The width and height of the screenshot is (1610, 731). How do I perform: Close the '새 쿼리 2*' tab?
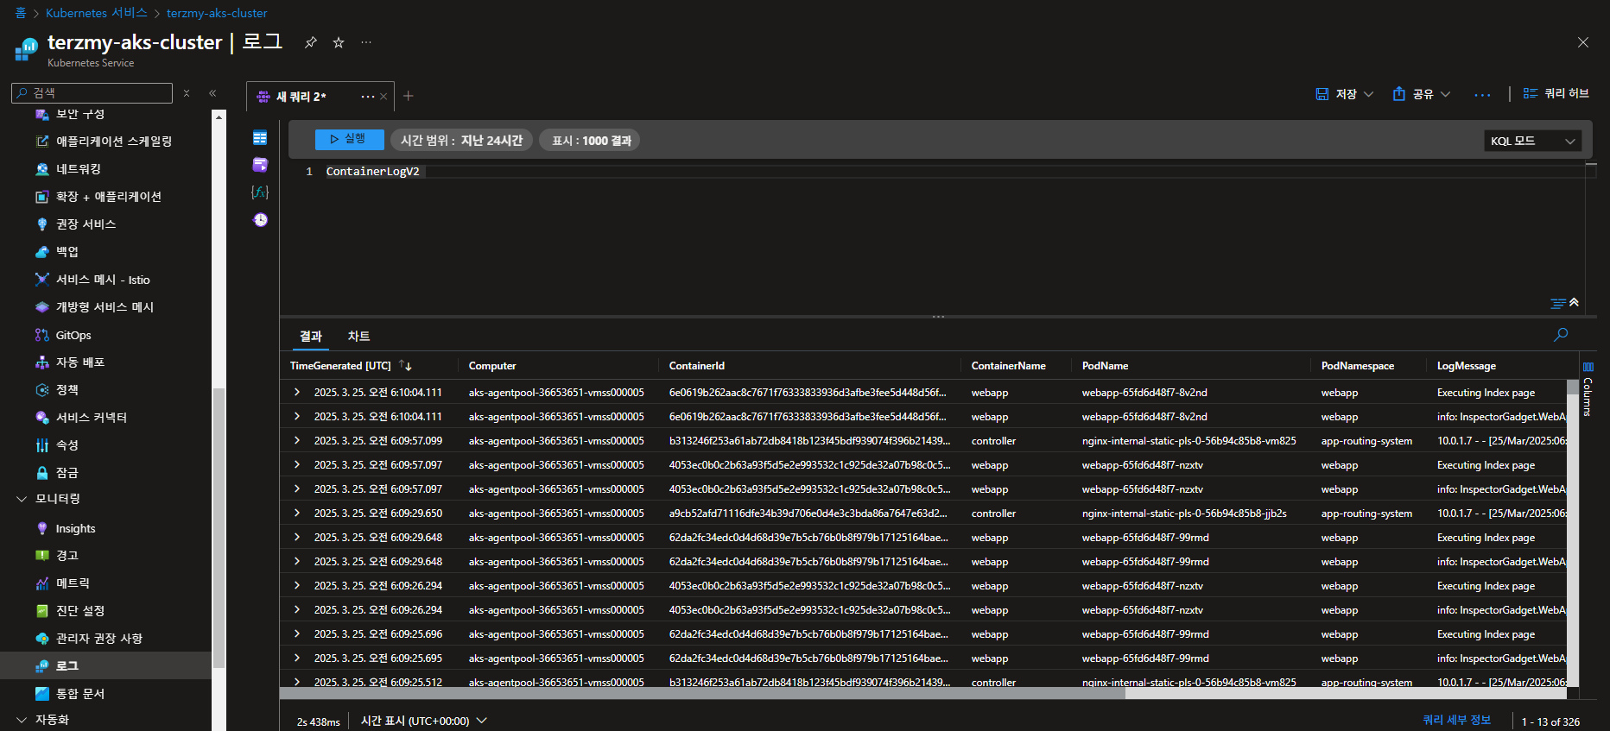[383, 97]
